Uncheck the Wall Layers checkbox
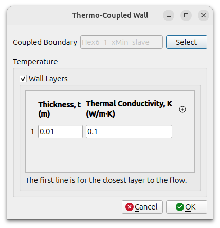This screenshot has height=228, width=220. 23,79
